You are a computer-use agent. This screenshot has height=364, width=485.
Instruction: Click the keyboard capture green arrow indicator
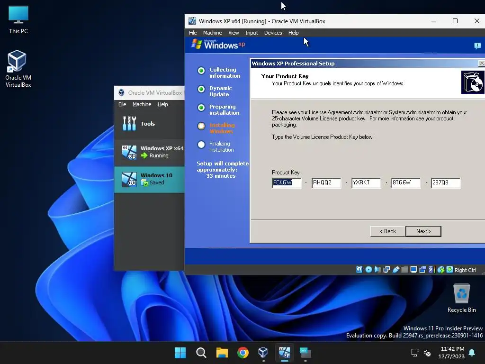click(x=450, y=270)
